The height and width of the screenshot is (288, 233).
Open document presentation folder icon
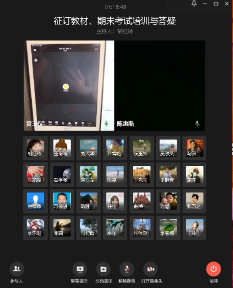(103, 269)
